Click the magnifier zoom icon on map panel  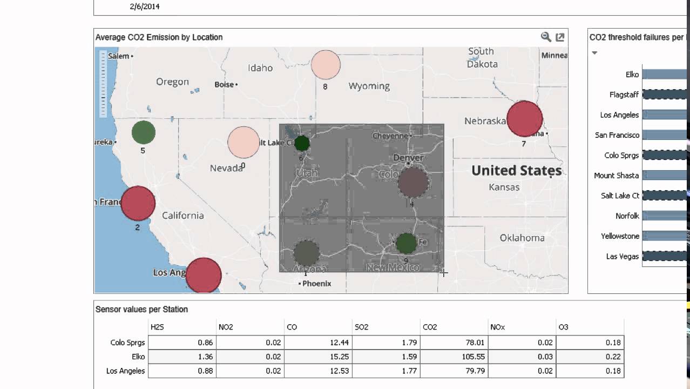click(546, 37)
